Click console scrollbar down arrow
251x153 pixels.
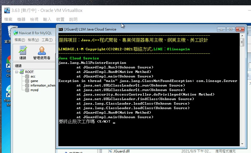click(242, 144)
